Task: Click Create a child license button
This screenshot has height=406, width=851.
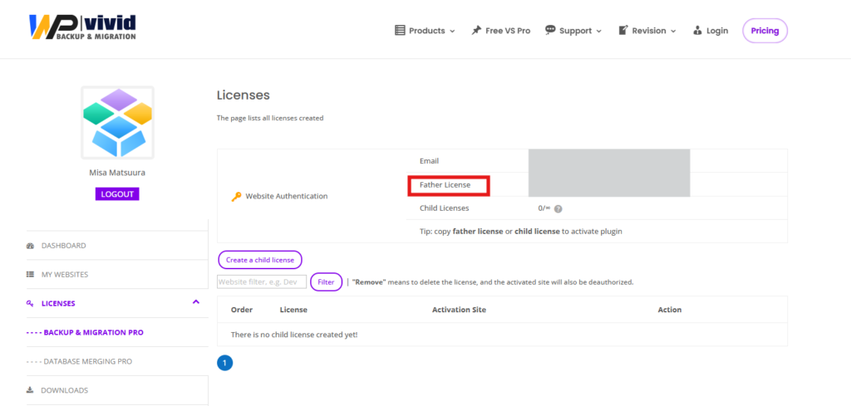Action: point(260,260)
